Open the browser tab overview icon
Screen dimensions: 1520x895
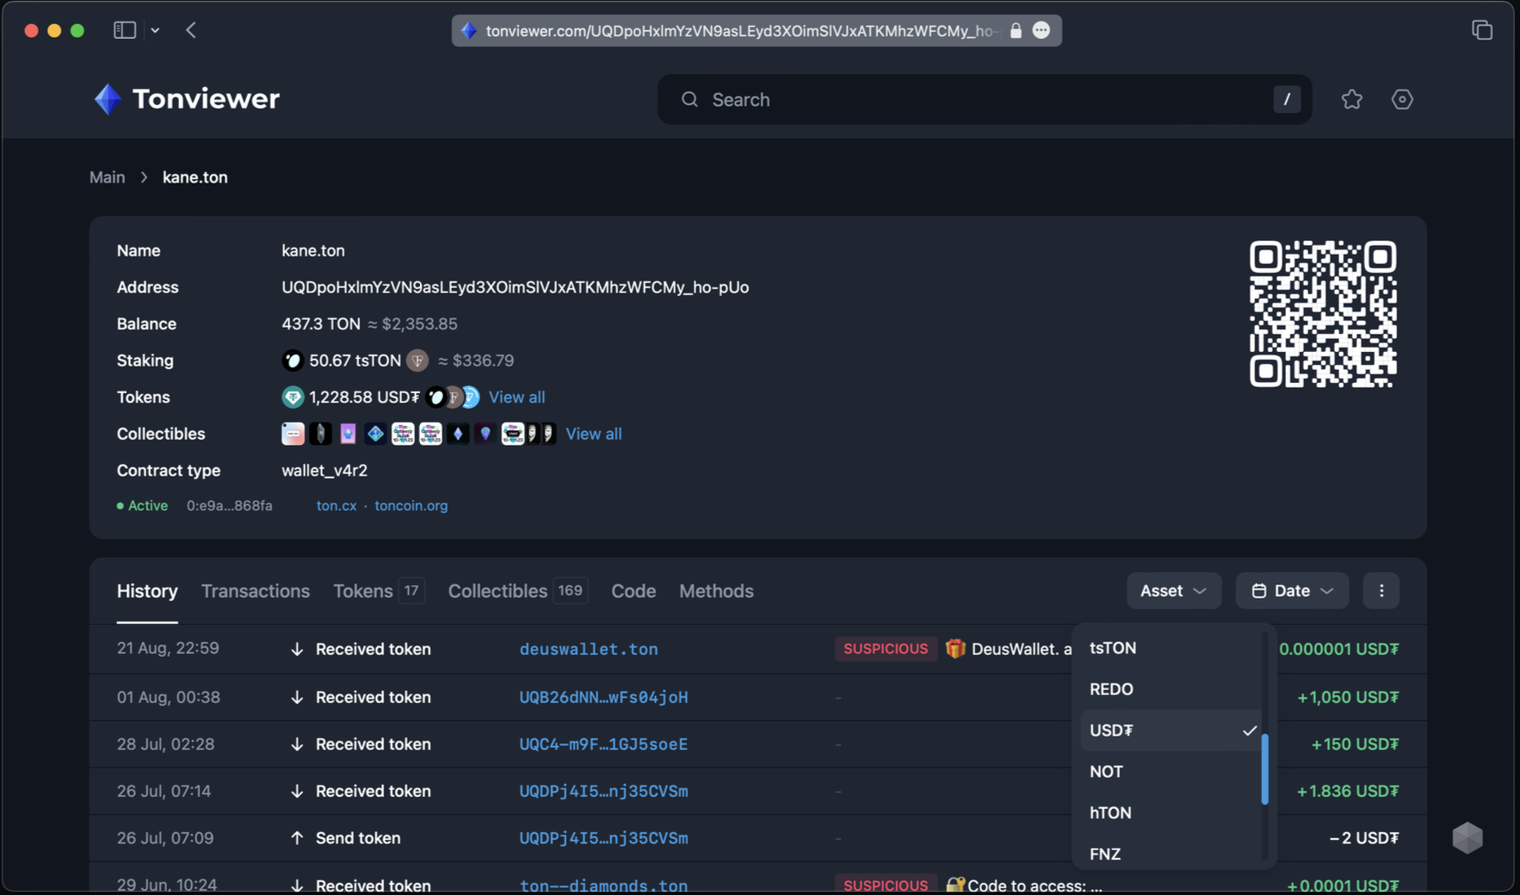click(x=1481, y=30)
